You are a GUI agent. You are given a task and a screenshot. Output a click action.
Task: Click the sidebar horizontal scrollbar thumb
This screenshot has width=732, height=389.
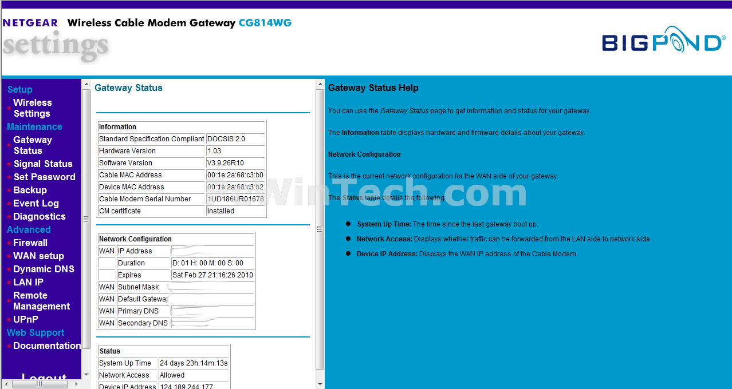40,384
